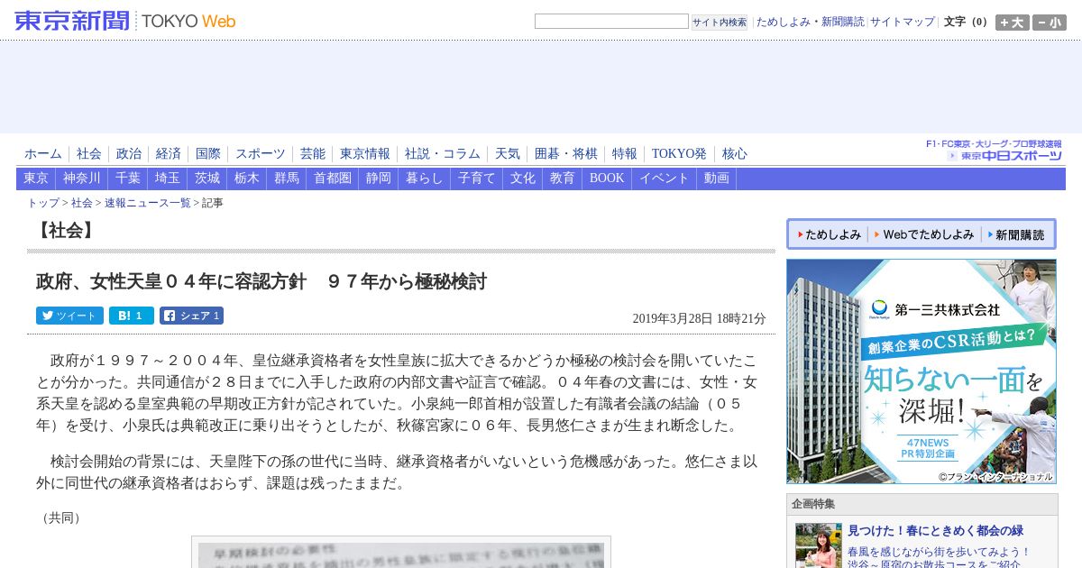Select the 文化 tab

[x=523, y=179]
